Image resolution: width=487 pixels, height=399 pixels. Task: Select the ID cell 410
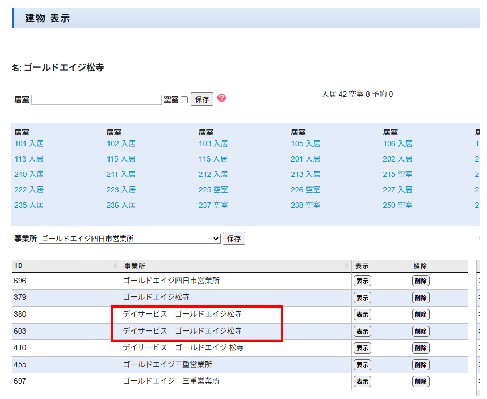[x=66, y=348]
